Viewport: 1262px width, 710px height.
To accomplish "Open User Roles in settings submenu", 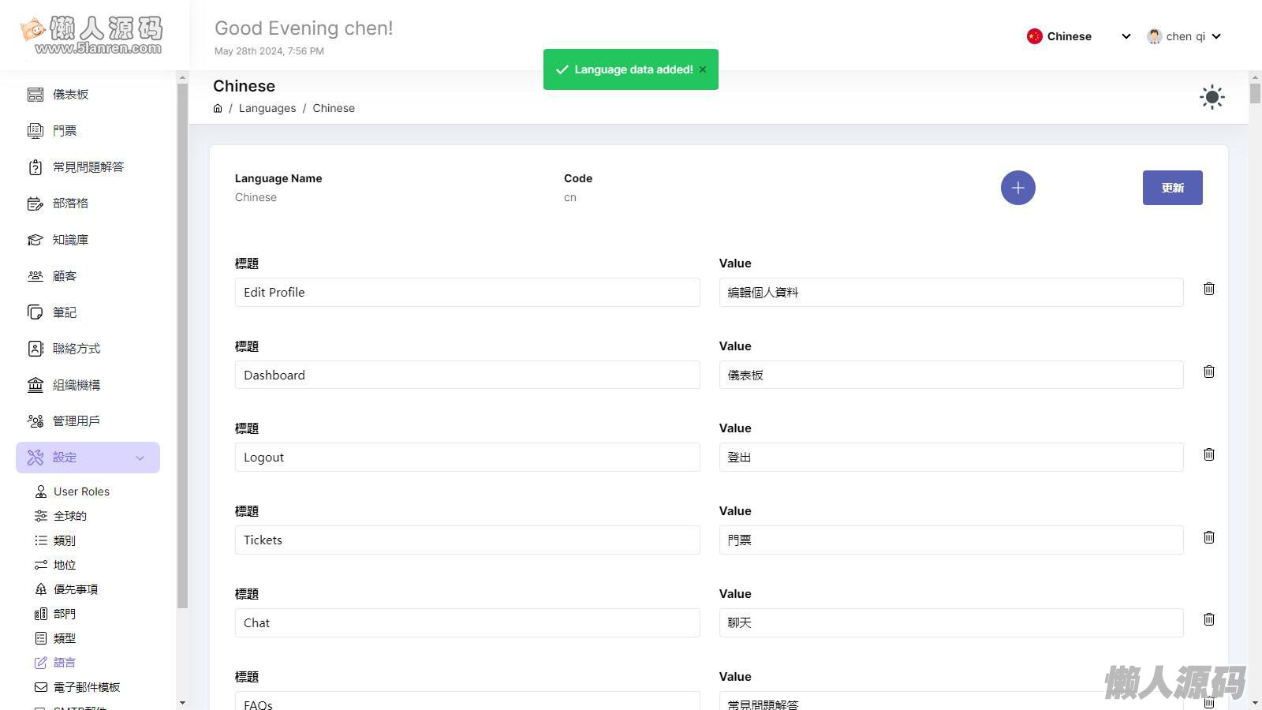I will (81, 491).
